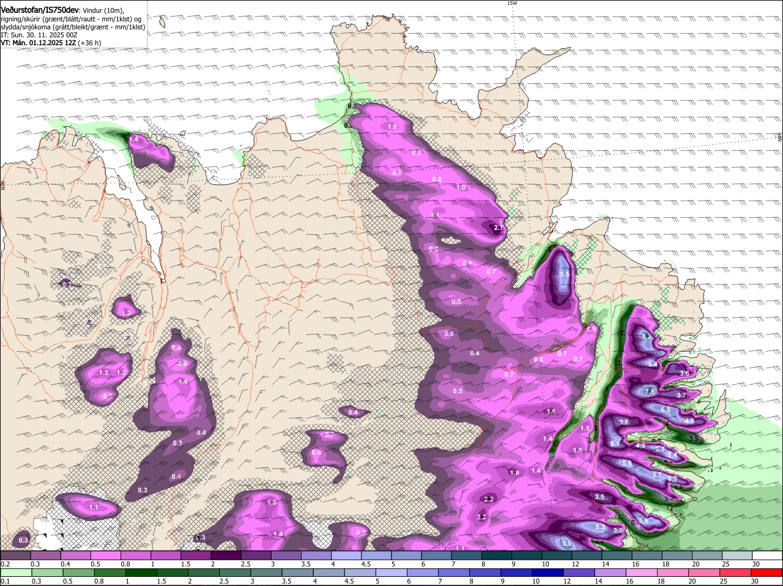Viewport: 783px width, 586px height.
Task: Select darkest green lower swatch between 1 and 1.5
Action: (x=143, y=573)
